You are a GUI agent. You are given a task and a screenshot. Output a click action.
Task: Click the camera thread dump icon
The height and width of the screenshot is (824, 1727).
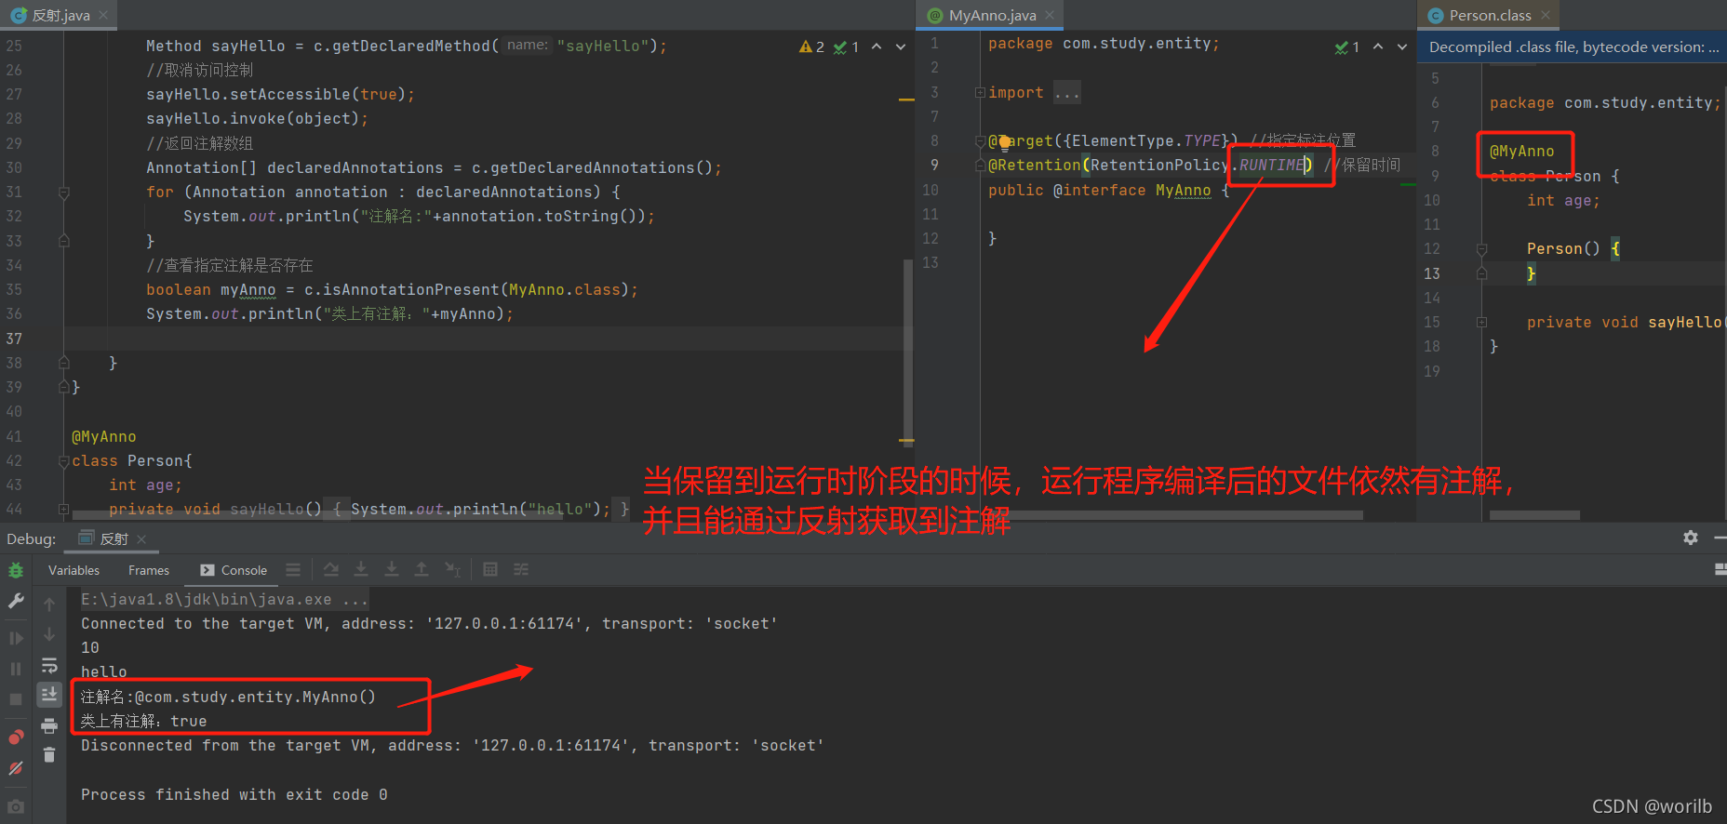tap(16, 807)
